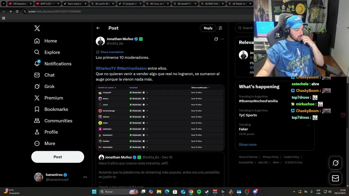This screenshot has height=196, width=349.
Task: Open Notifications with 4 badge
Action: (x=53, y=64)
